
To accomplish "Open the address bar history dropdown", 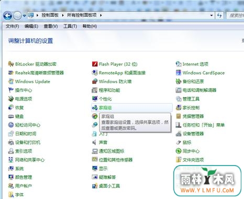I will (212, 15).
